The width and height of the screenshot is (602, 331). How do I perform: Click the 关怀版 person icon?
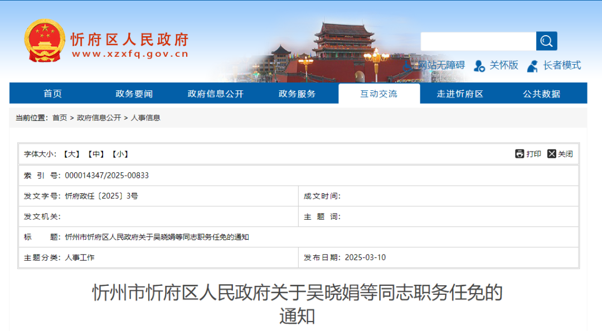[x=479, y=66]
